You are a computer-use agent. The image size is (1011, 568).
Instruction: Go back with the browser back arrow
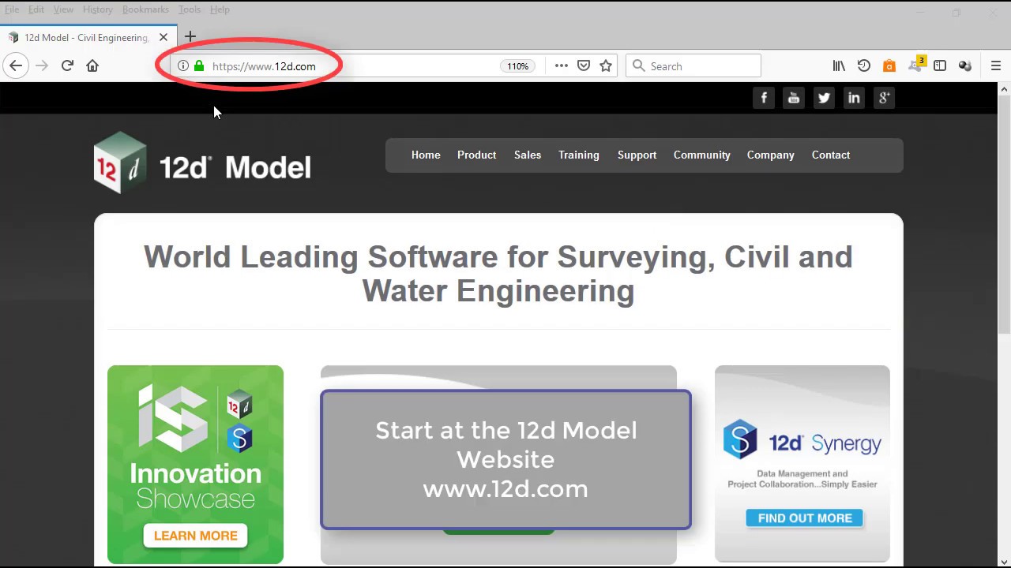(x=16, y=66)
